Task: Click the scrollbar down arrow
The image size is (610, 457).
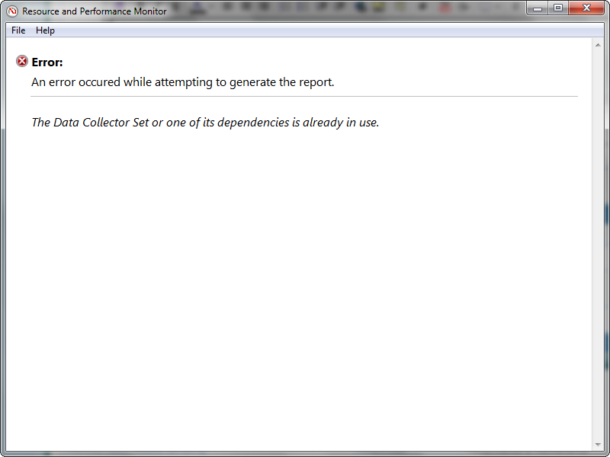Action: click(598, 445)
